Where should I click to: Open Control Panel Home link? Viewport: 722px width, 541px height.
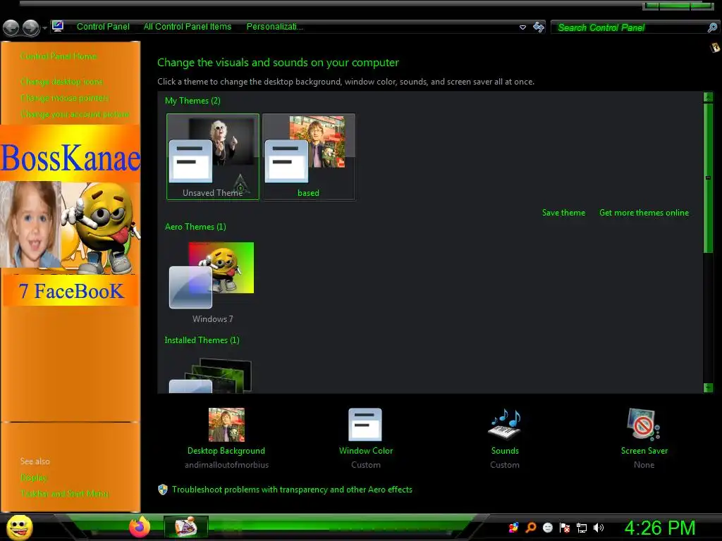tap(59, 56)
